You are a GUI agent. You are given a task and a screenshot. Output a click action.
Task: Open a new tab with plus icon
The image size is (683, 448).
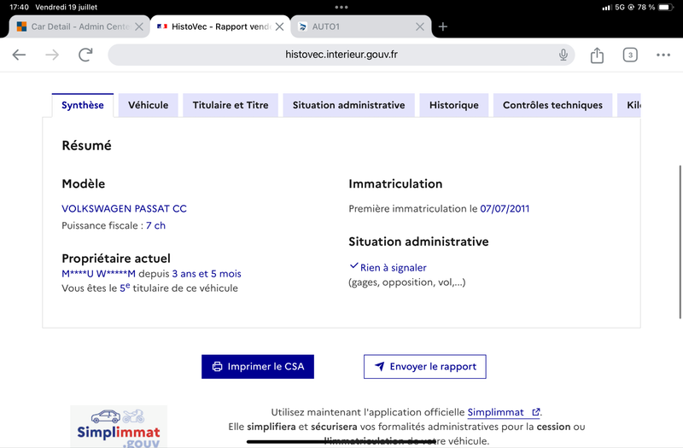(443, 26)
